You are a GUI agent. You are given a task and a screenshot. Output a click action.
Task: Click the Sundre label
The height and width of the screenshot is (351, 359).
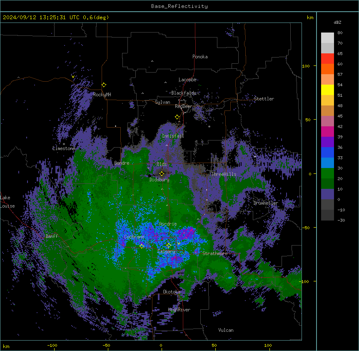(x=122, y=163)
